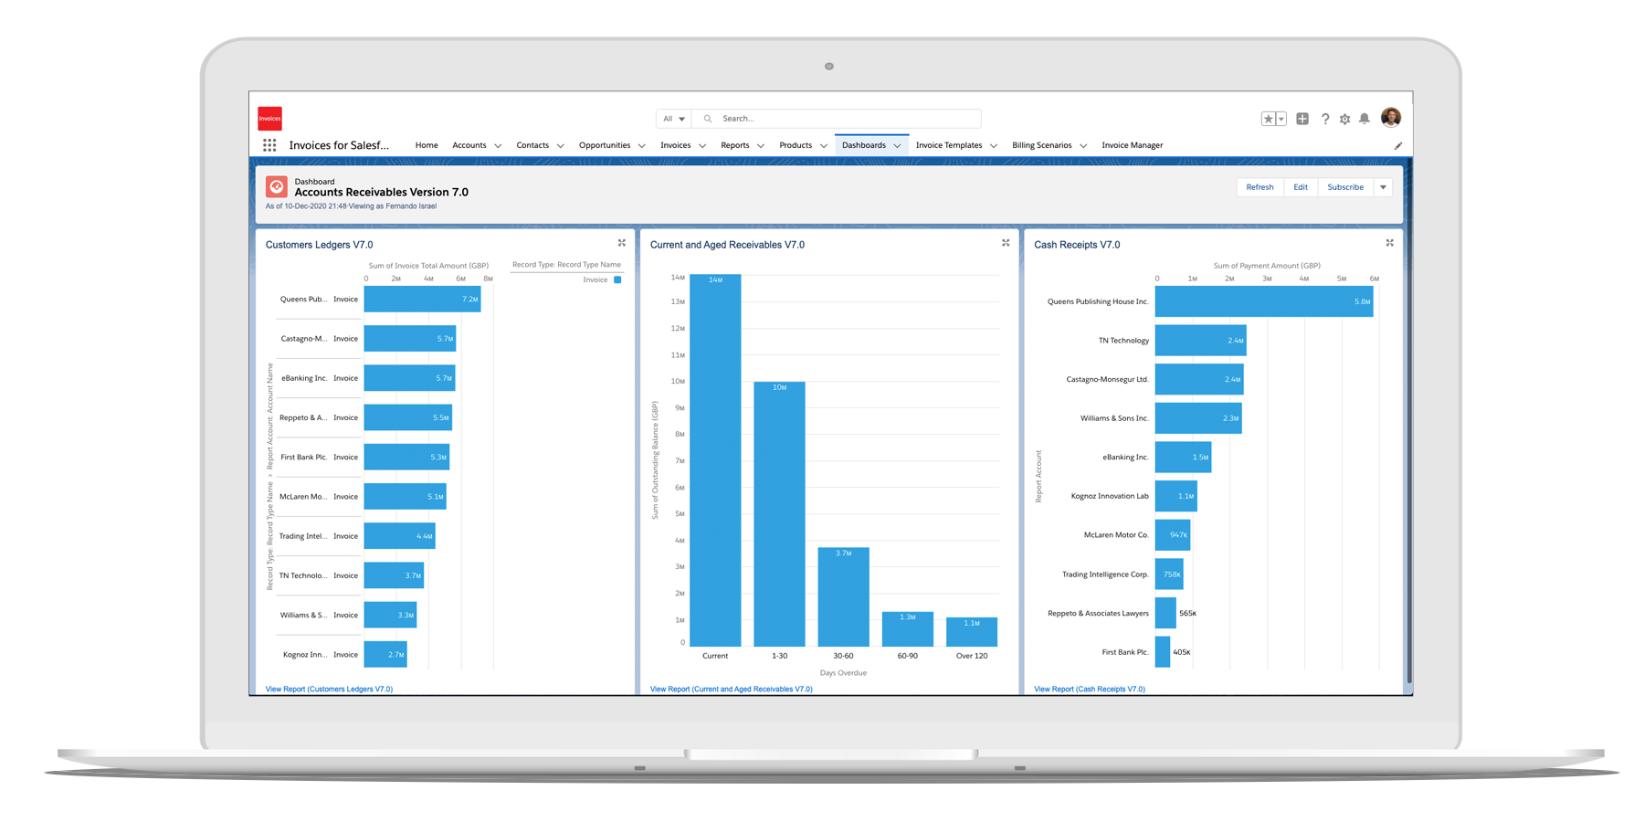Image resolution: width=1644 pixels, height=822 pixels.
Task: Expand the Accounts tab dropdown arrow
Action: [x=498, y=146]
